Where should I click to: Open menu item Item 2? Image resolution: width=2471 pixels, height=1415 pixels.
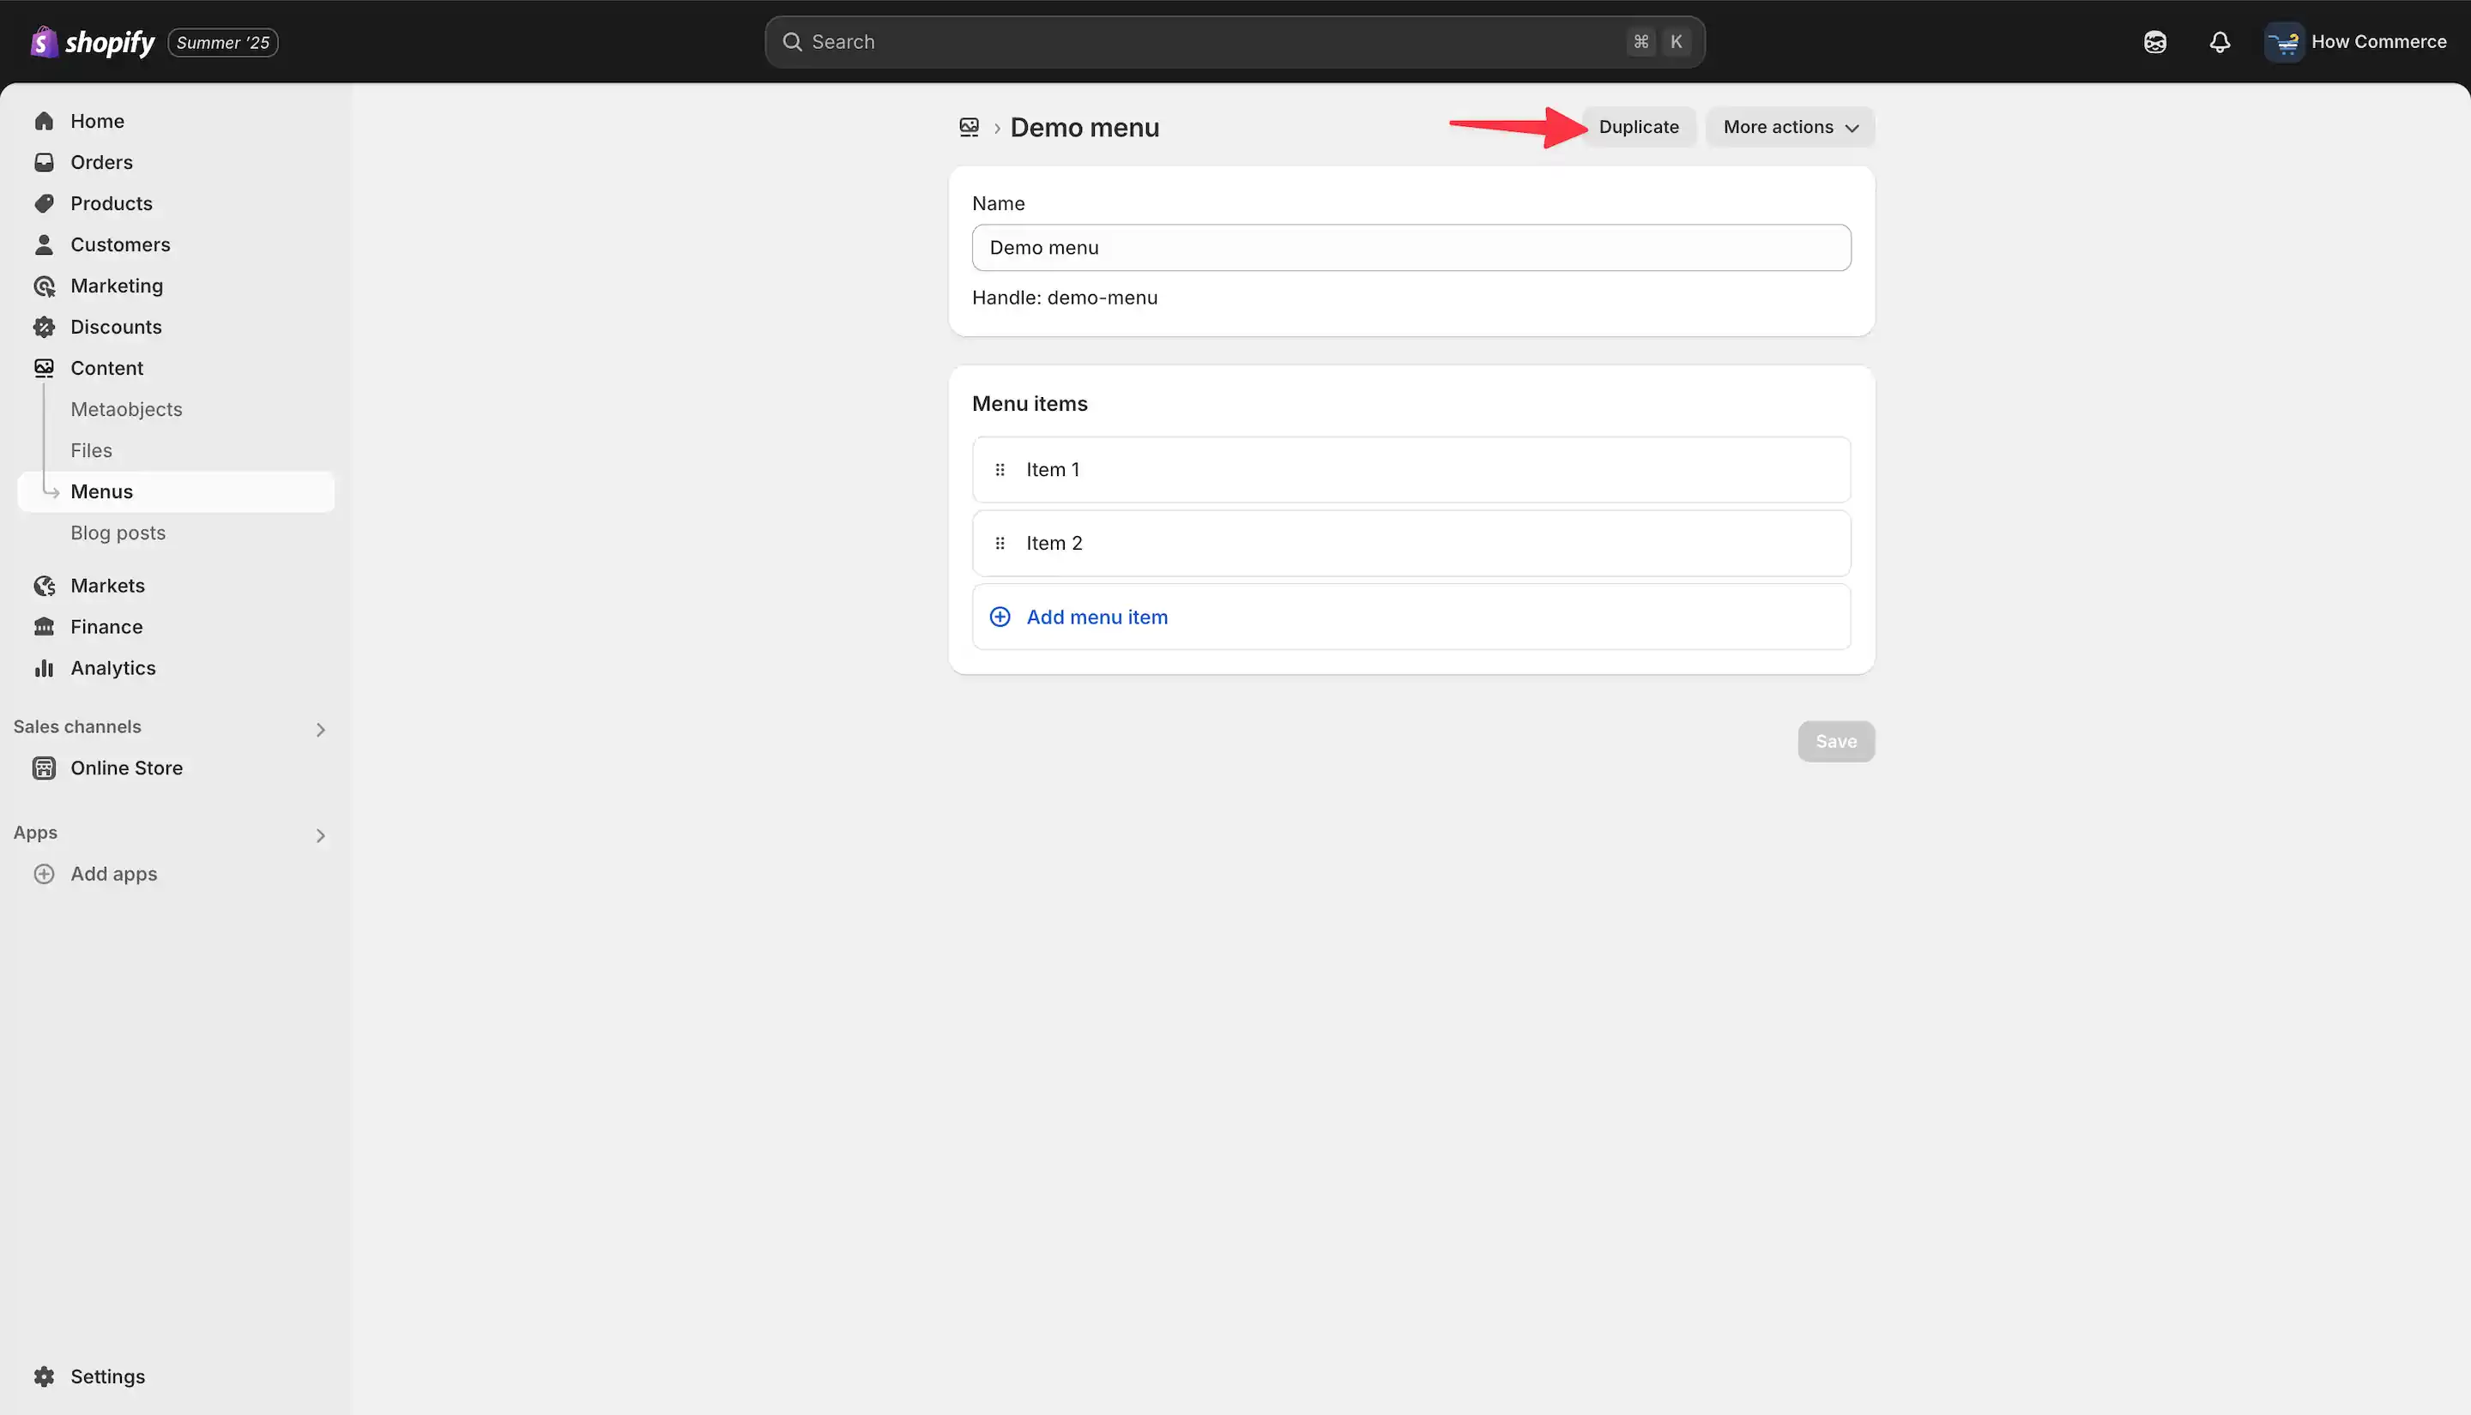pos(1411,543)
